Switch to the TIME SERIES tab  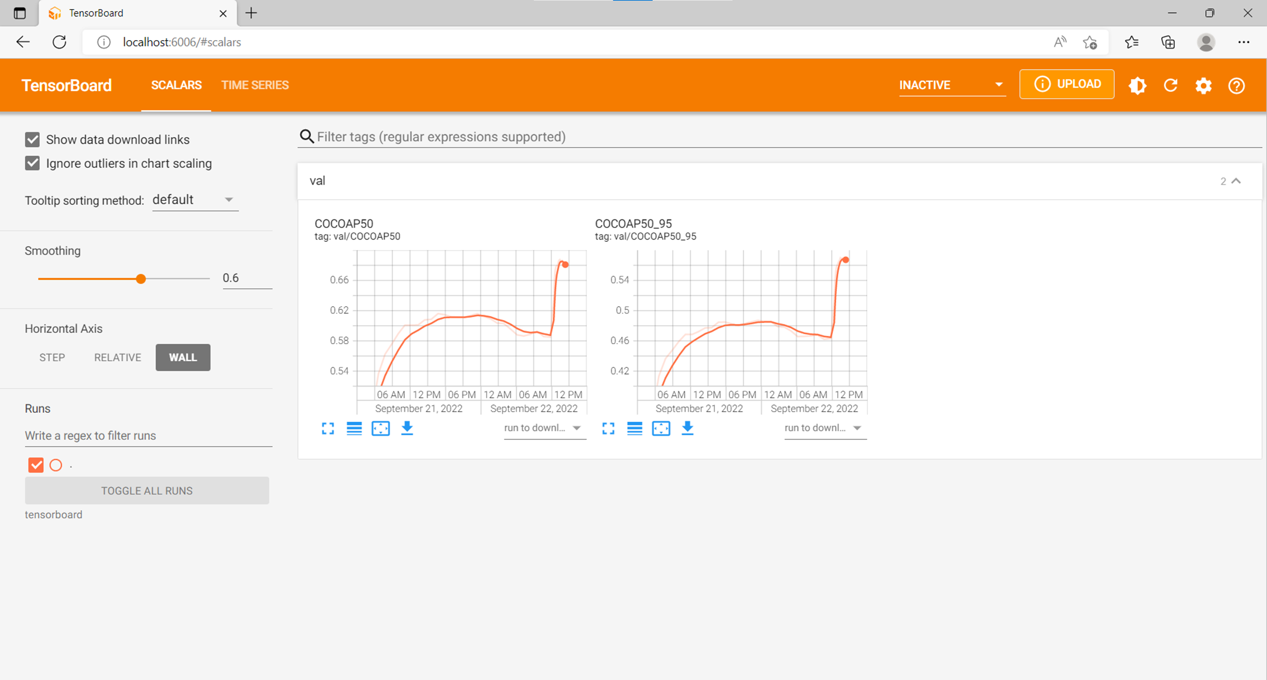pyautogui.click(x=254, y=85)
